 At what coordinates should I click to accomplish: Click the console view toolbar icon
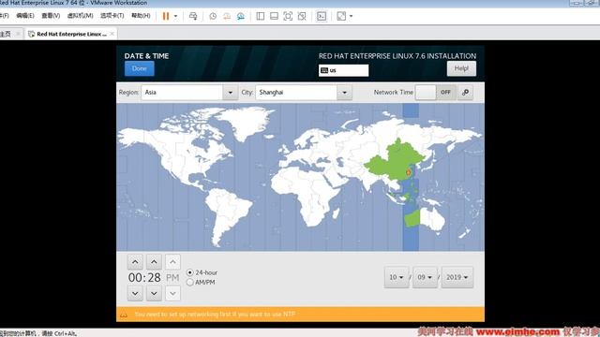pos(322,16)
